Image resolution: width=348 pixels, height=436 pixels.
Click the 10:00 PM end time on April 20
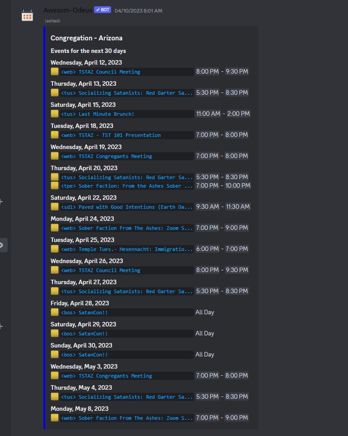click(238, 185)
